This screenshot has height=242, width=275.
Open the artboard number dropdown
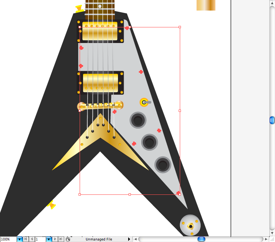[x=49, y=239]
